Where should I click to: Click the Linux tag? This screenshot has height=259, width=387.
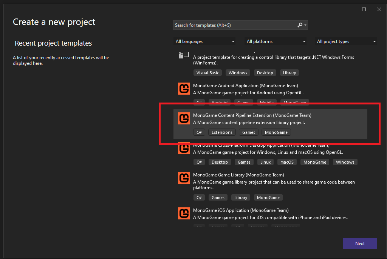pos(265,162)
